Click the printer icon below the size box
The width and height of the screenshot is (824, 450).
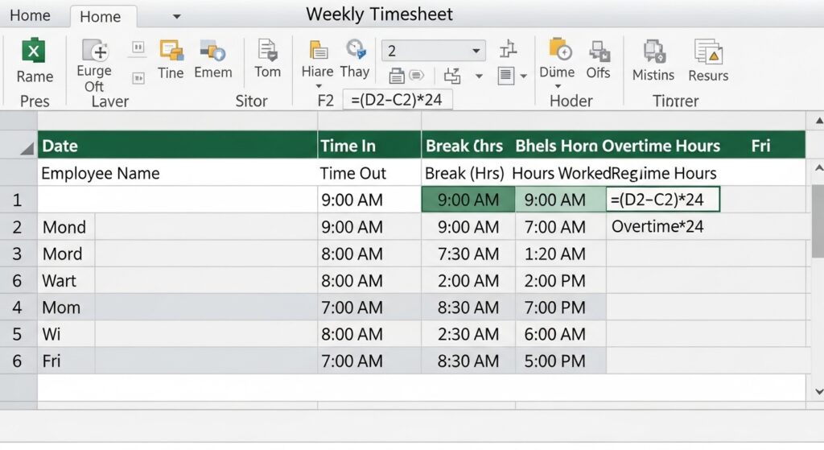(x=397, y=76)
